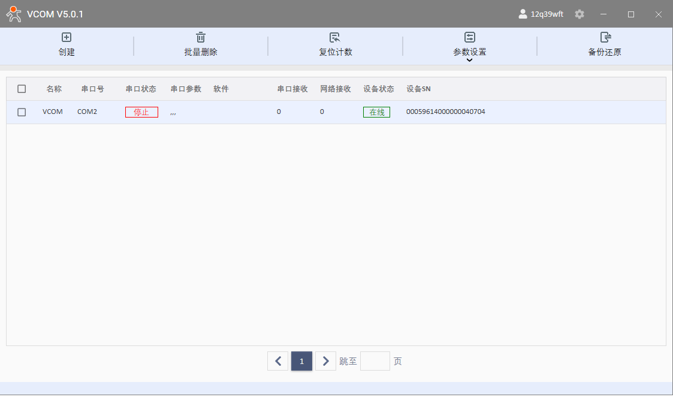Click the VCOM app logo in title bar
The image size is (673, 397).
pos(14,14)
